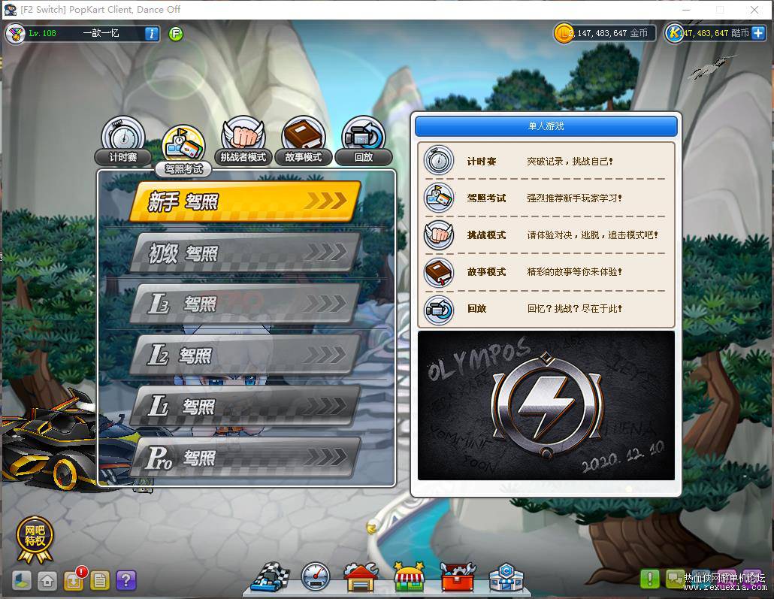This screenshot has height=599, width=774.
Task: Select the 驾照考试 license test tab
Action: point(183,150)
